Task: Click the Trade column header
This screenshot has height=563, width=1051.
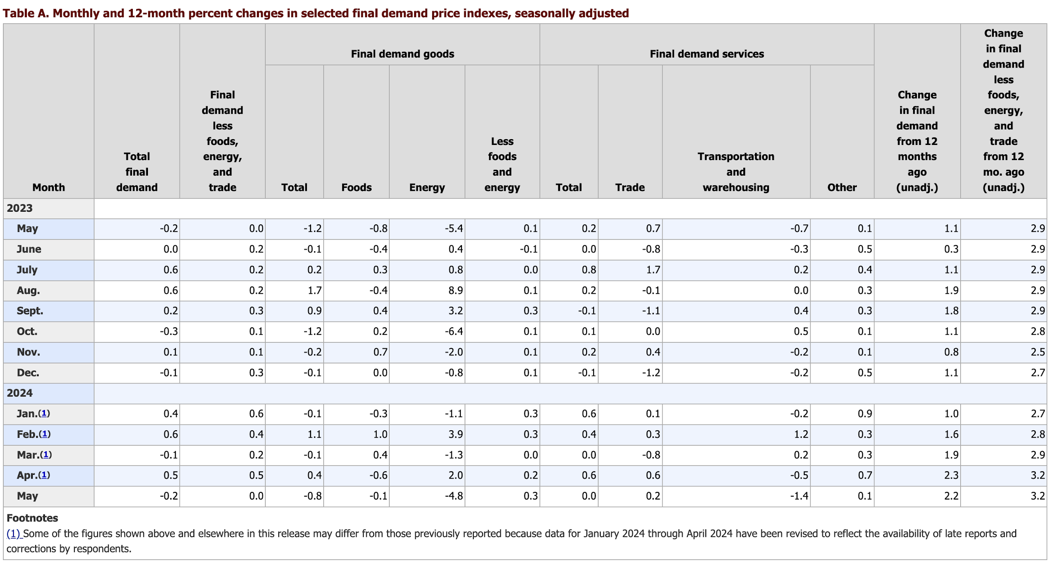Action: (630, 187)
